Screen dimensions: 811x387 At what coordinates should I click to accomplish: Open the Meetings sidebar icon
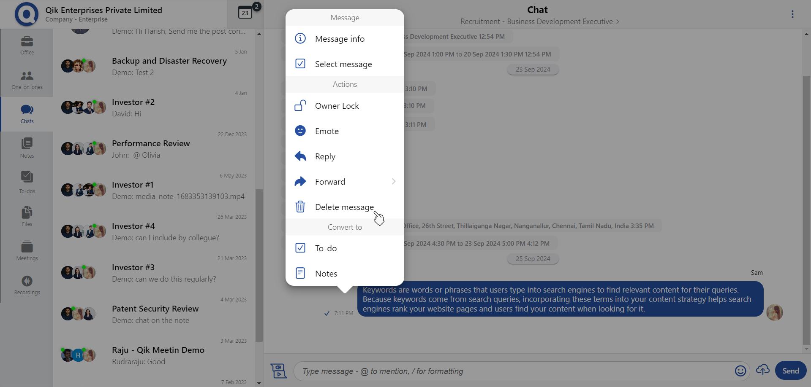[x=27, y=251]
